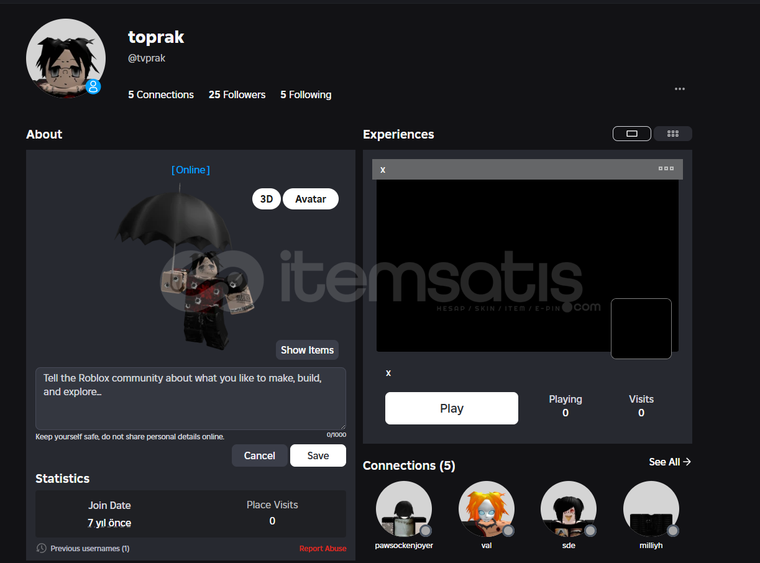Click the milliyh name label
Image resolution: width=760 pixels, height=563 pixels.
click(x=651, y=545)
